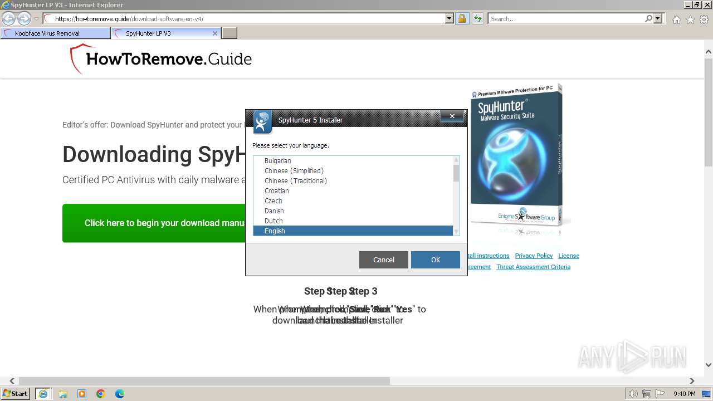713x401 pixels.
Task: Switch to Koobface Virus Removal tab
Action: pos(55,33)
